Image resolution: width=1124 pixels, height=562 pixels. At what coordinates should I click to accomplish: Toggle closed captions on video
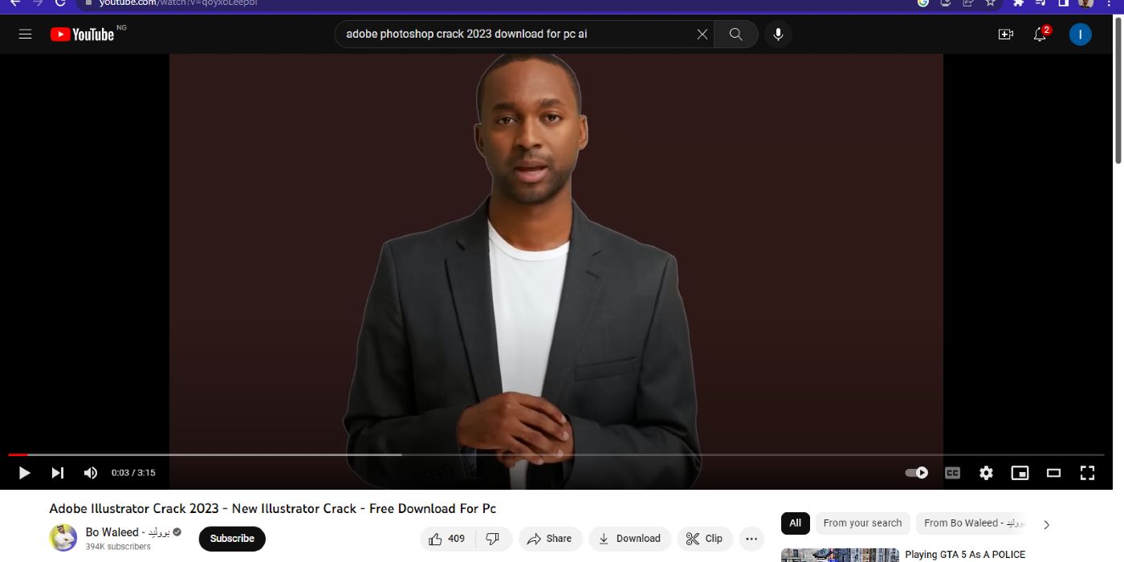point(952,473)
